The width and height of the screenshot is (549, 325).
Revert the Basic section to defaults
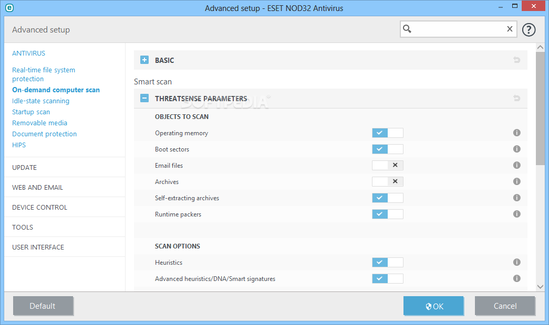[516, 60]
